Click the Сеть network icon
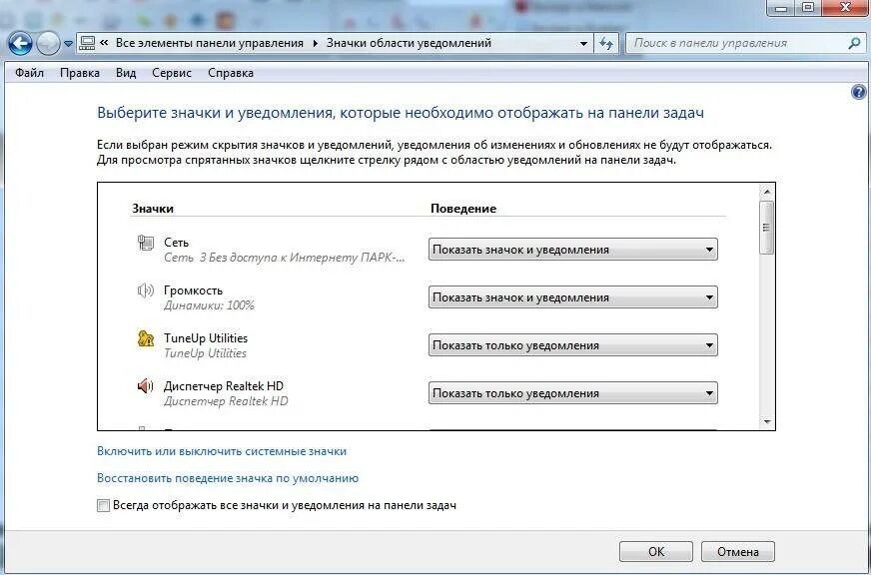871x575 pixels. 146,243
